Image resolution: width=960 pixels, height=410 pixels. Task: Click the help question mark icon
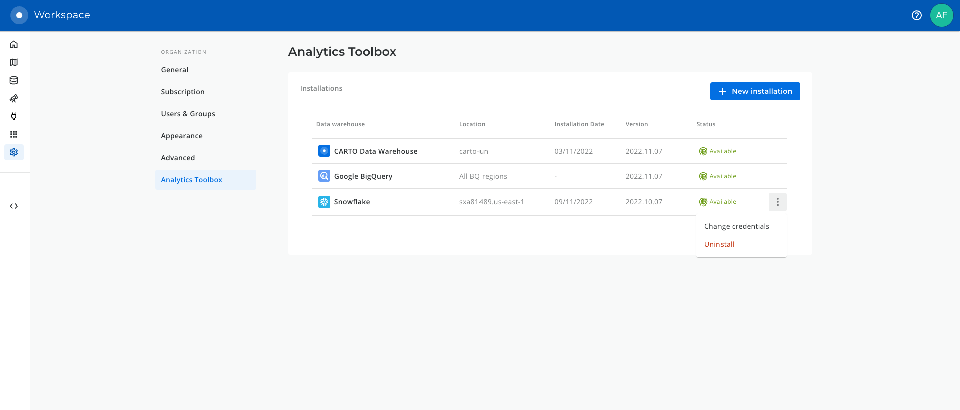pos(916,15)
